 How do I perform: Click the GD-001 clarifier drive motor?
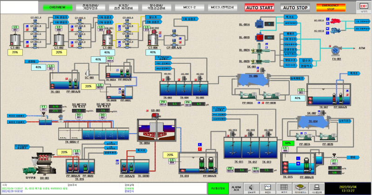[x=156, y=115]
